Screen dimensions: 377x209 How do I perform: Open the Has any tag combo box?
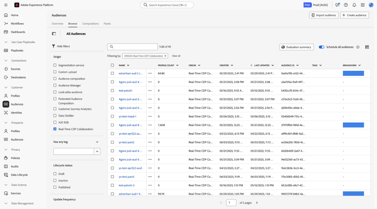point(97,151)
